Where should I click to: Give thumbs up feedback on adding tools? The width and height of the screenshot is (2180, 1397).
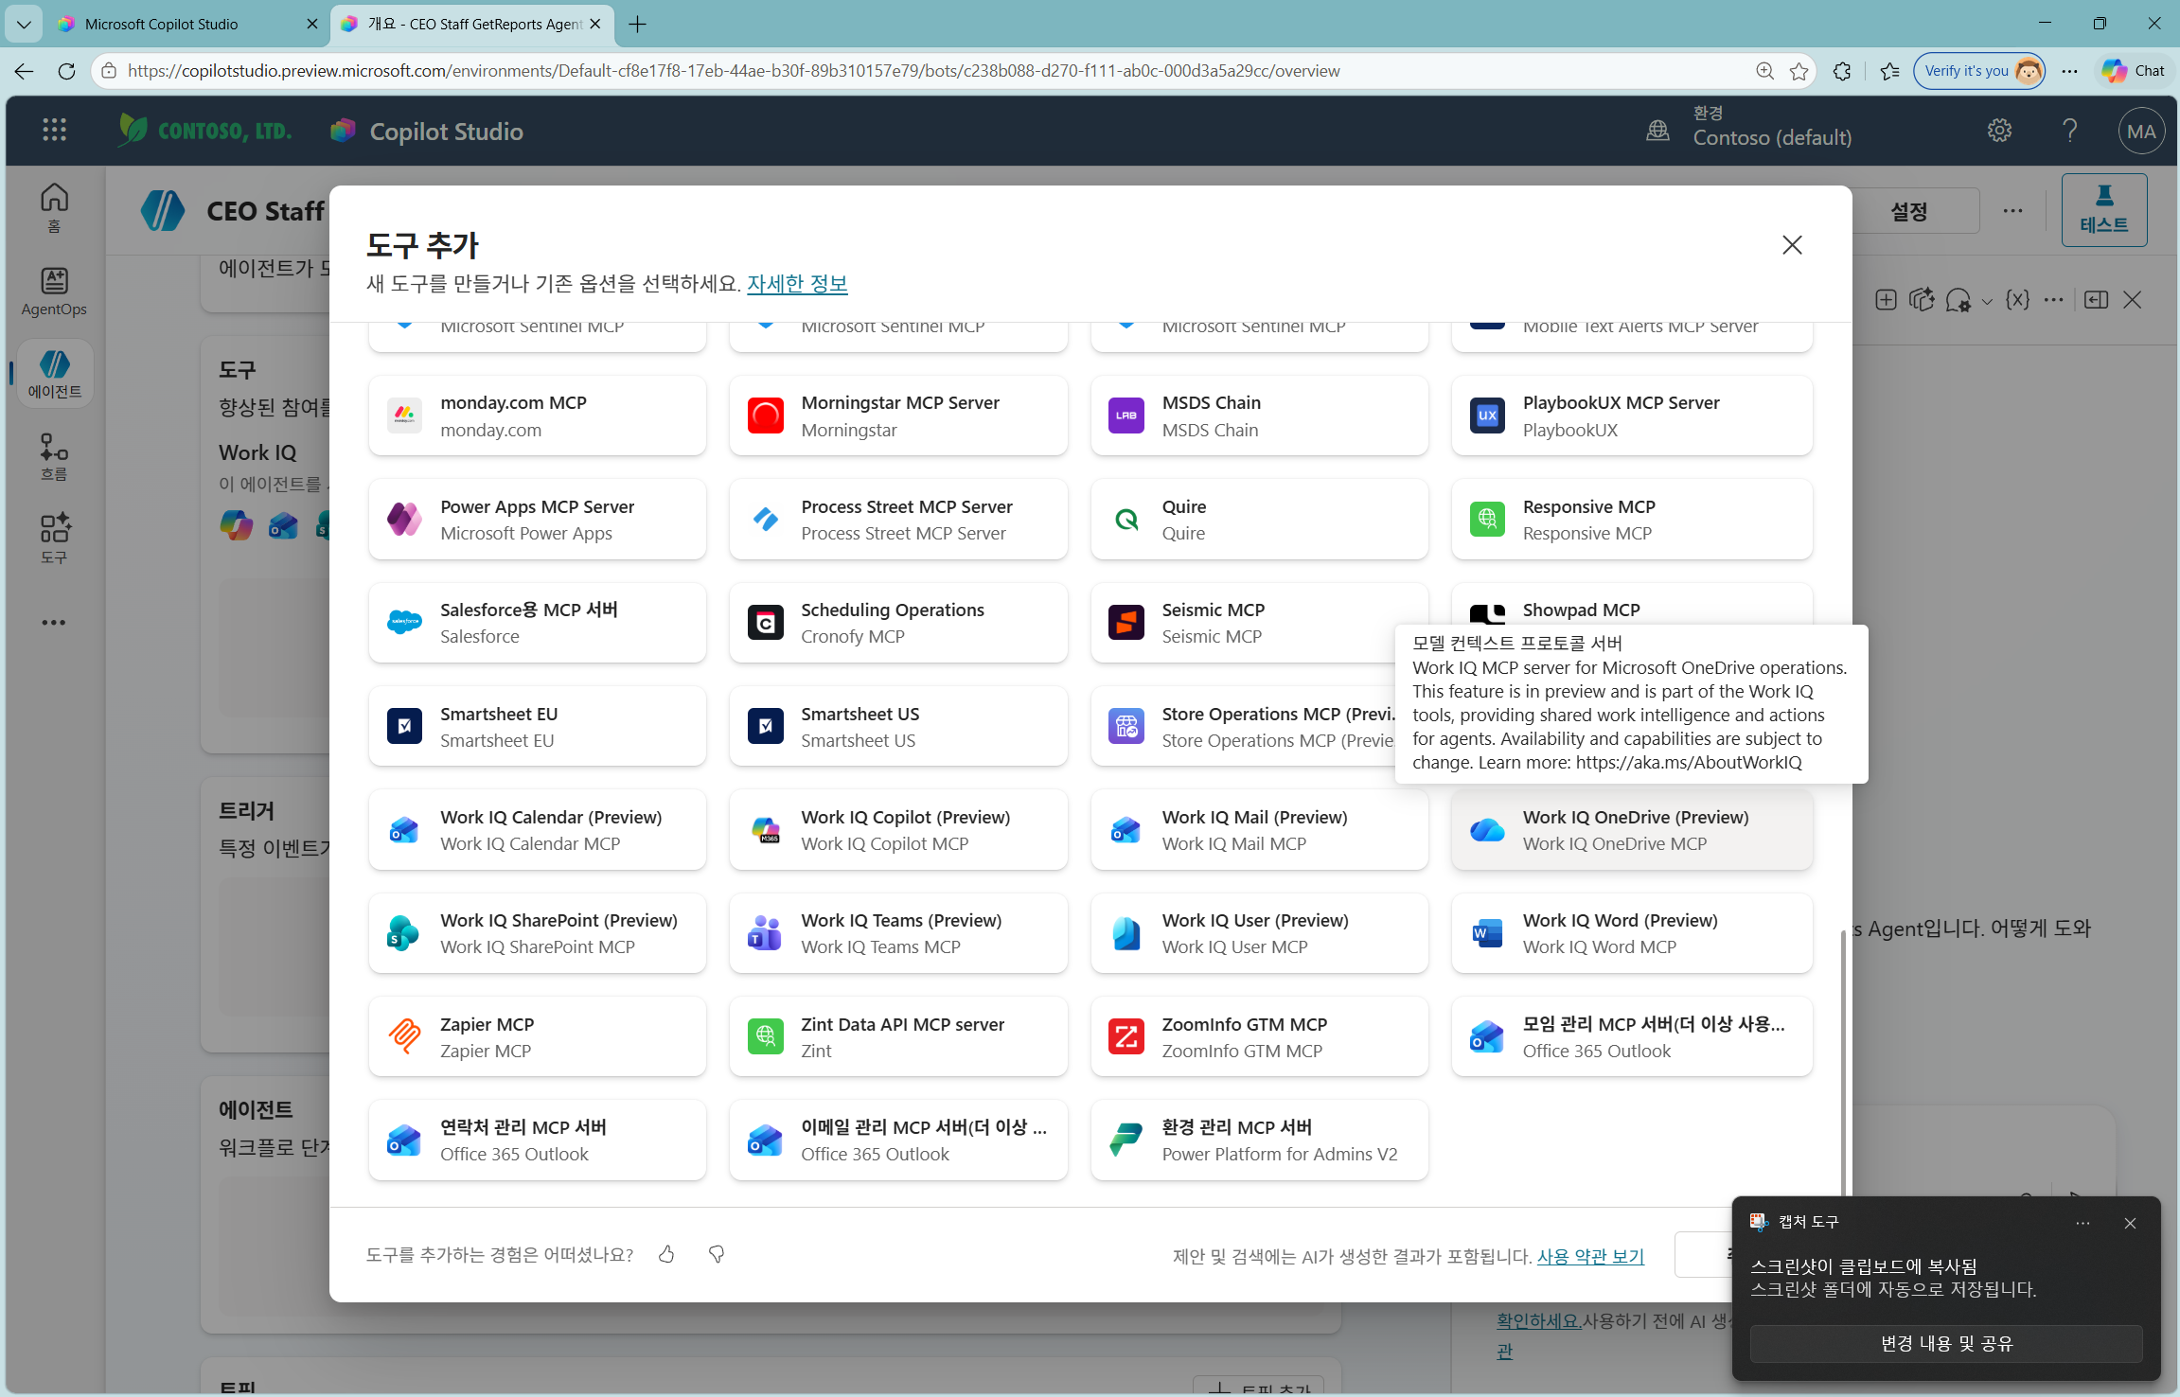coord(666,1254)
